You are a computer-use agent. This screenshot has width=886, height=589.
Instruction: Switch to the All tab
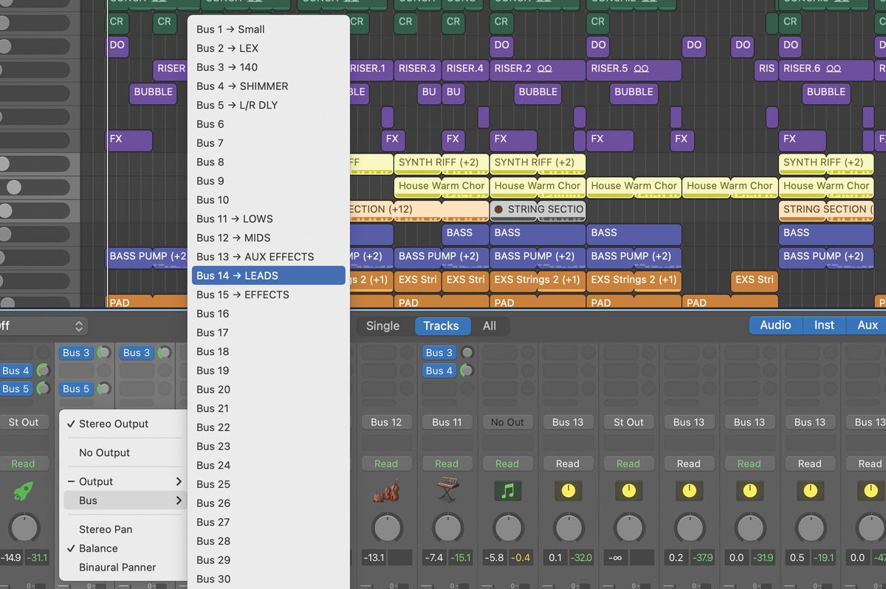click(x=491, y=325)
